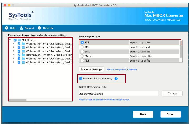Click the MBOX Files root folder icon

click(x=19, y=40)
